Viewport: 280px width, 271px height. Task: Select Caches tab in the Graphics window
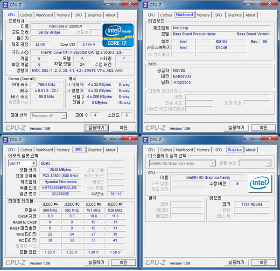[x=166, y=150]
